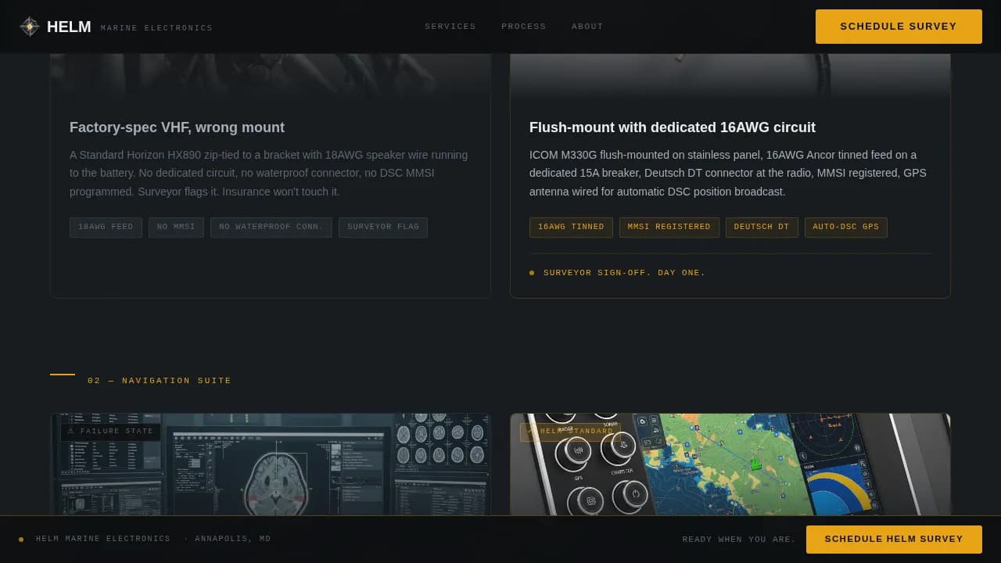Image resolution: width=1001 pixels, height=563 pixels.
Task: Select the '18AWG FEED' tag
Action: 106,228
